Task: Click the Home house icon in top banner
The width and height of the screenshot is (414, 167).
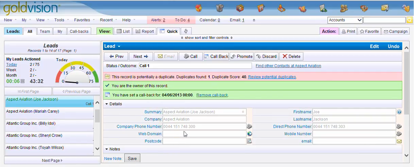Action: click(199, 8)
